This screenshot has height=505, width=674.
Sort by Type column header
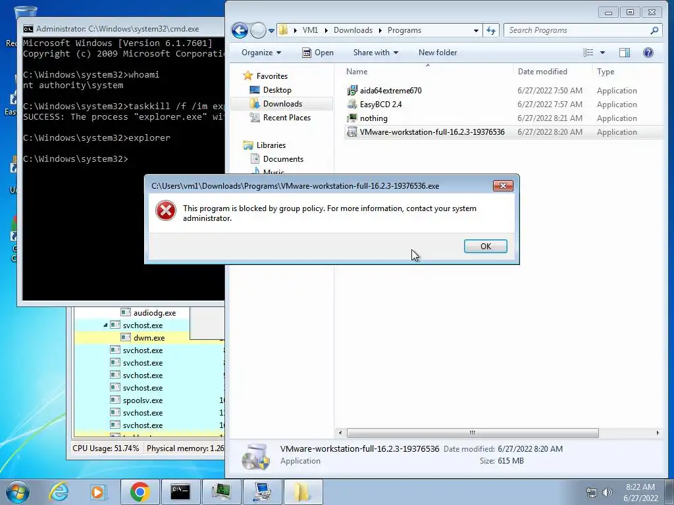629,71
